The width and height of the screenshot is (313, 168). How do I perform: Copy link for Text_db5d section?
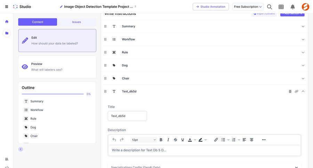[296, 91]
